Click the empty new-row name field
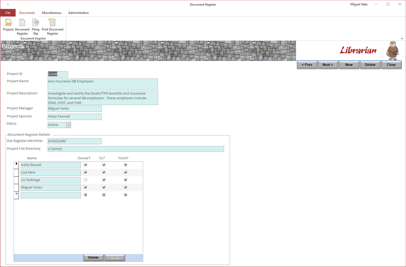Viewport: 406px width, 267px height. 51,195
